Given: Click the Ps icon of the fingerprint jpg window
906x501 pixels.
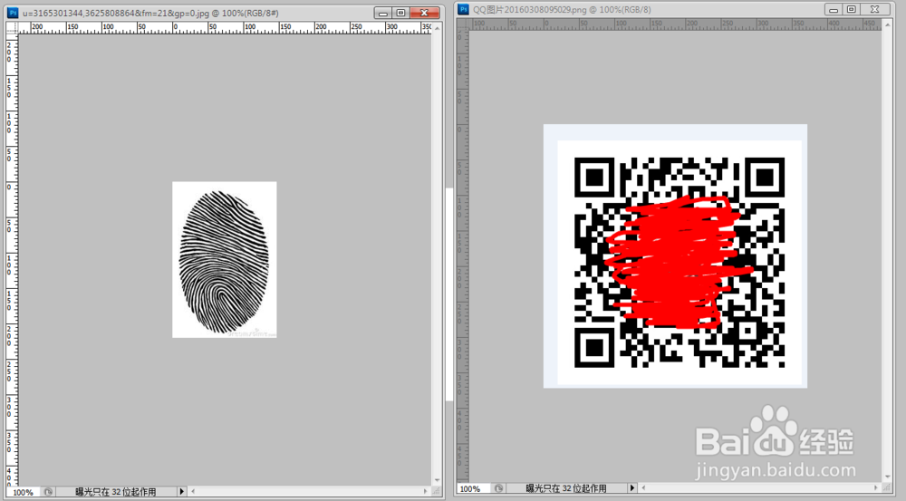Looking at the screenshot, I should click(12, 12).
